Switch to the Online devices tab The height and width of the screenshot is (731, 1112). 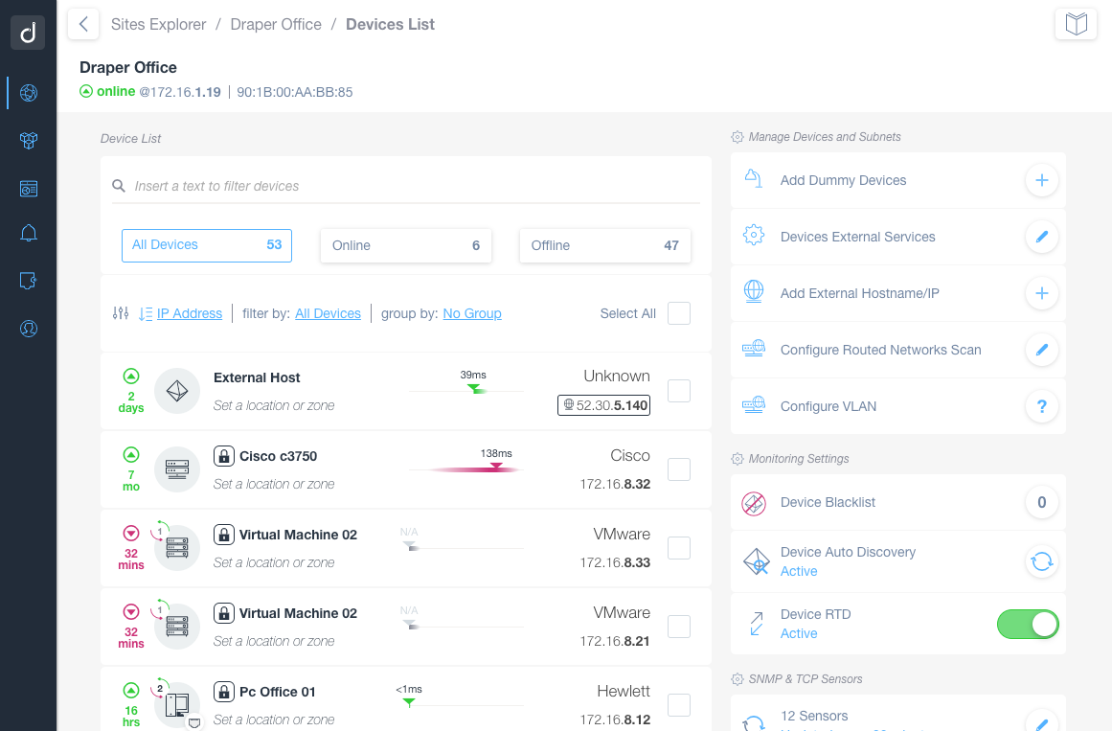(x=406, y=245)
